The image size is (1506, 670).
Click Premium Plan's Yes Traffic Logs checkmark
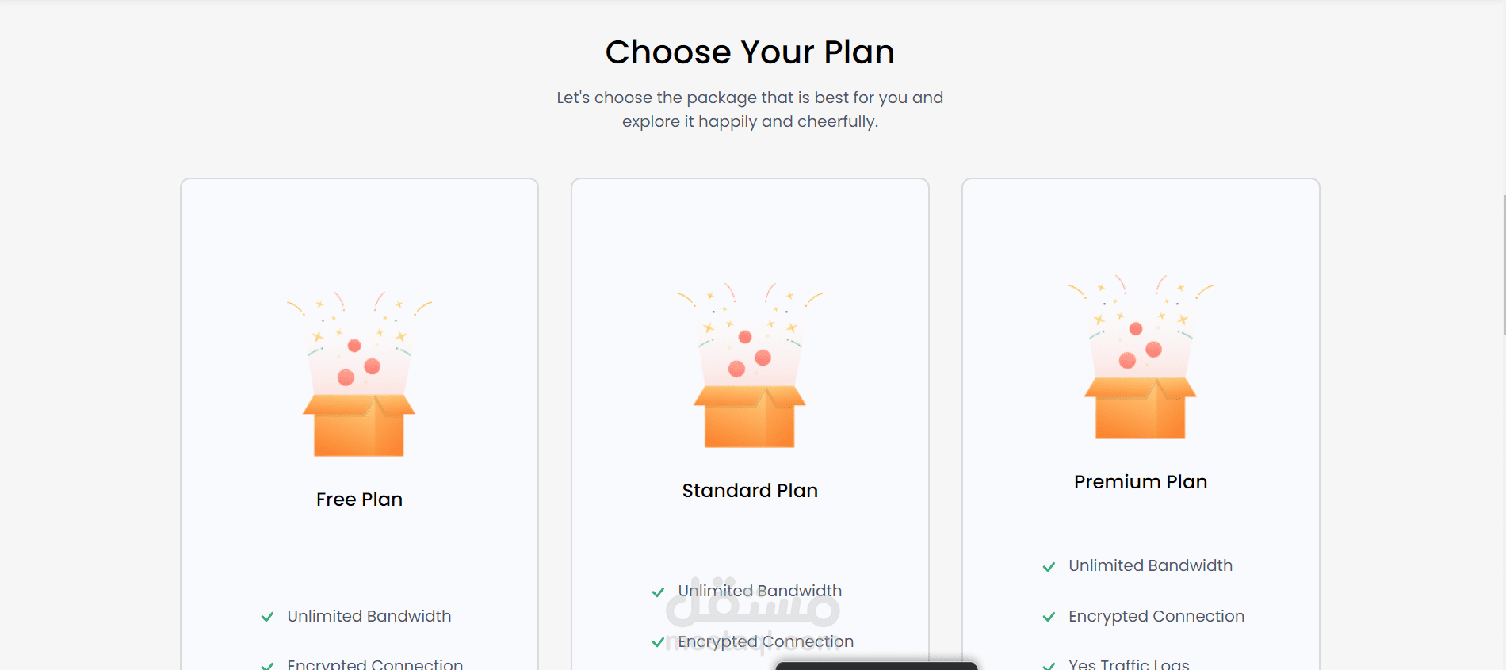tap(1049, 665)
